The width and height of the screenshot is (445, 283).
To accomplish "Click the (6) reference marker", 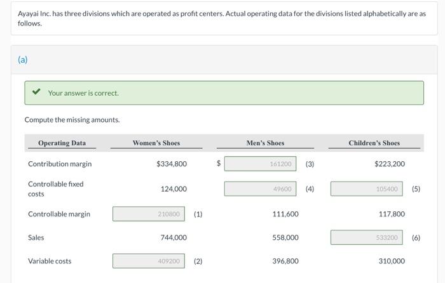I will (416, 238).
